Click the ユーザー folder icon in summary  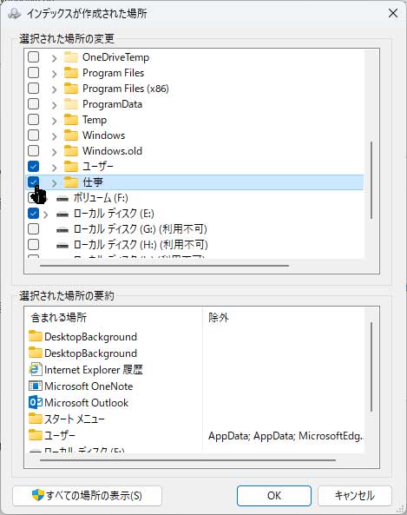pos(36,435)
